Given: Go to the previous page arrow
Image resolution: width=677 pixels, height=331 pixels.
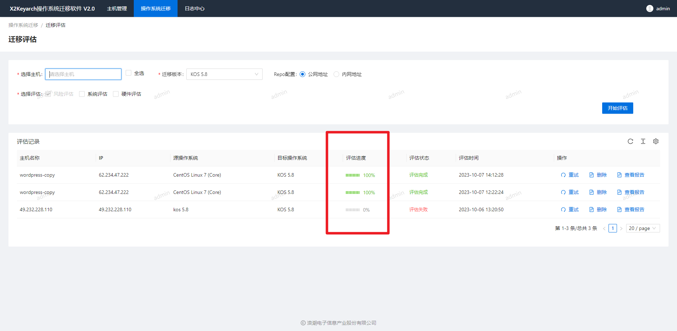Looking at the screenshot, I should pyautogui.click(x=604, y=229).
